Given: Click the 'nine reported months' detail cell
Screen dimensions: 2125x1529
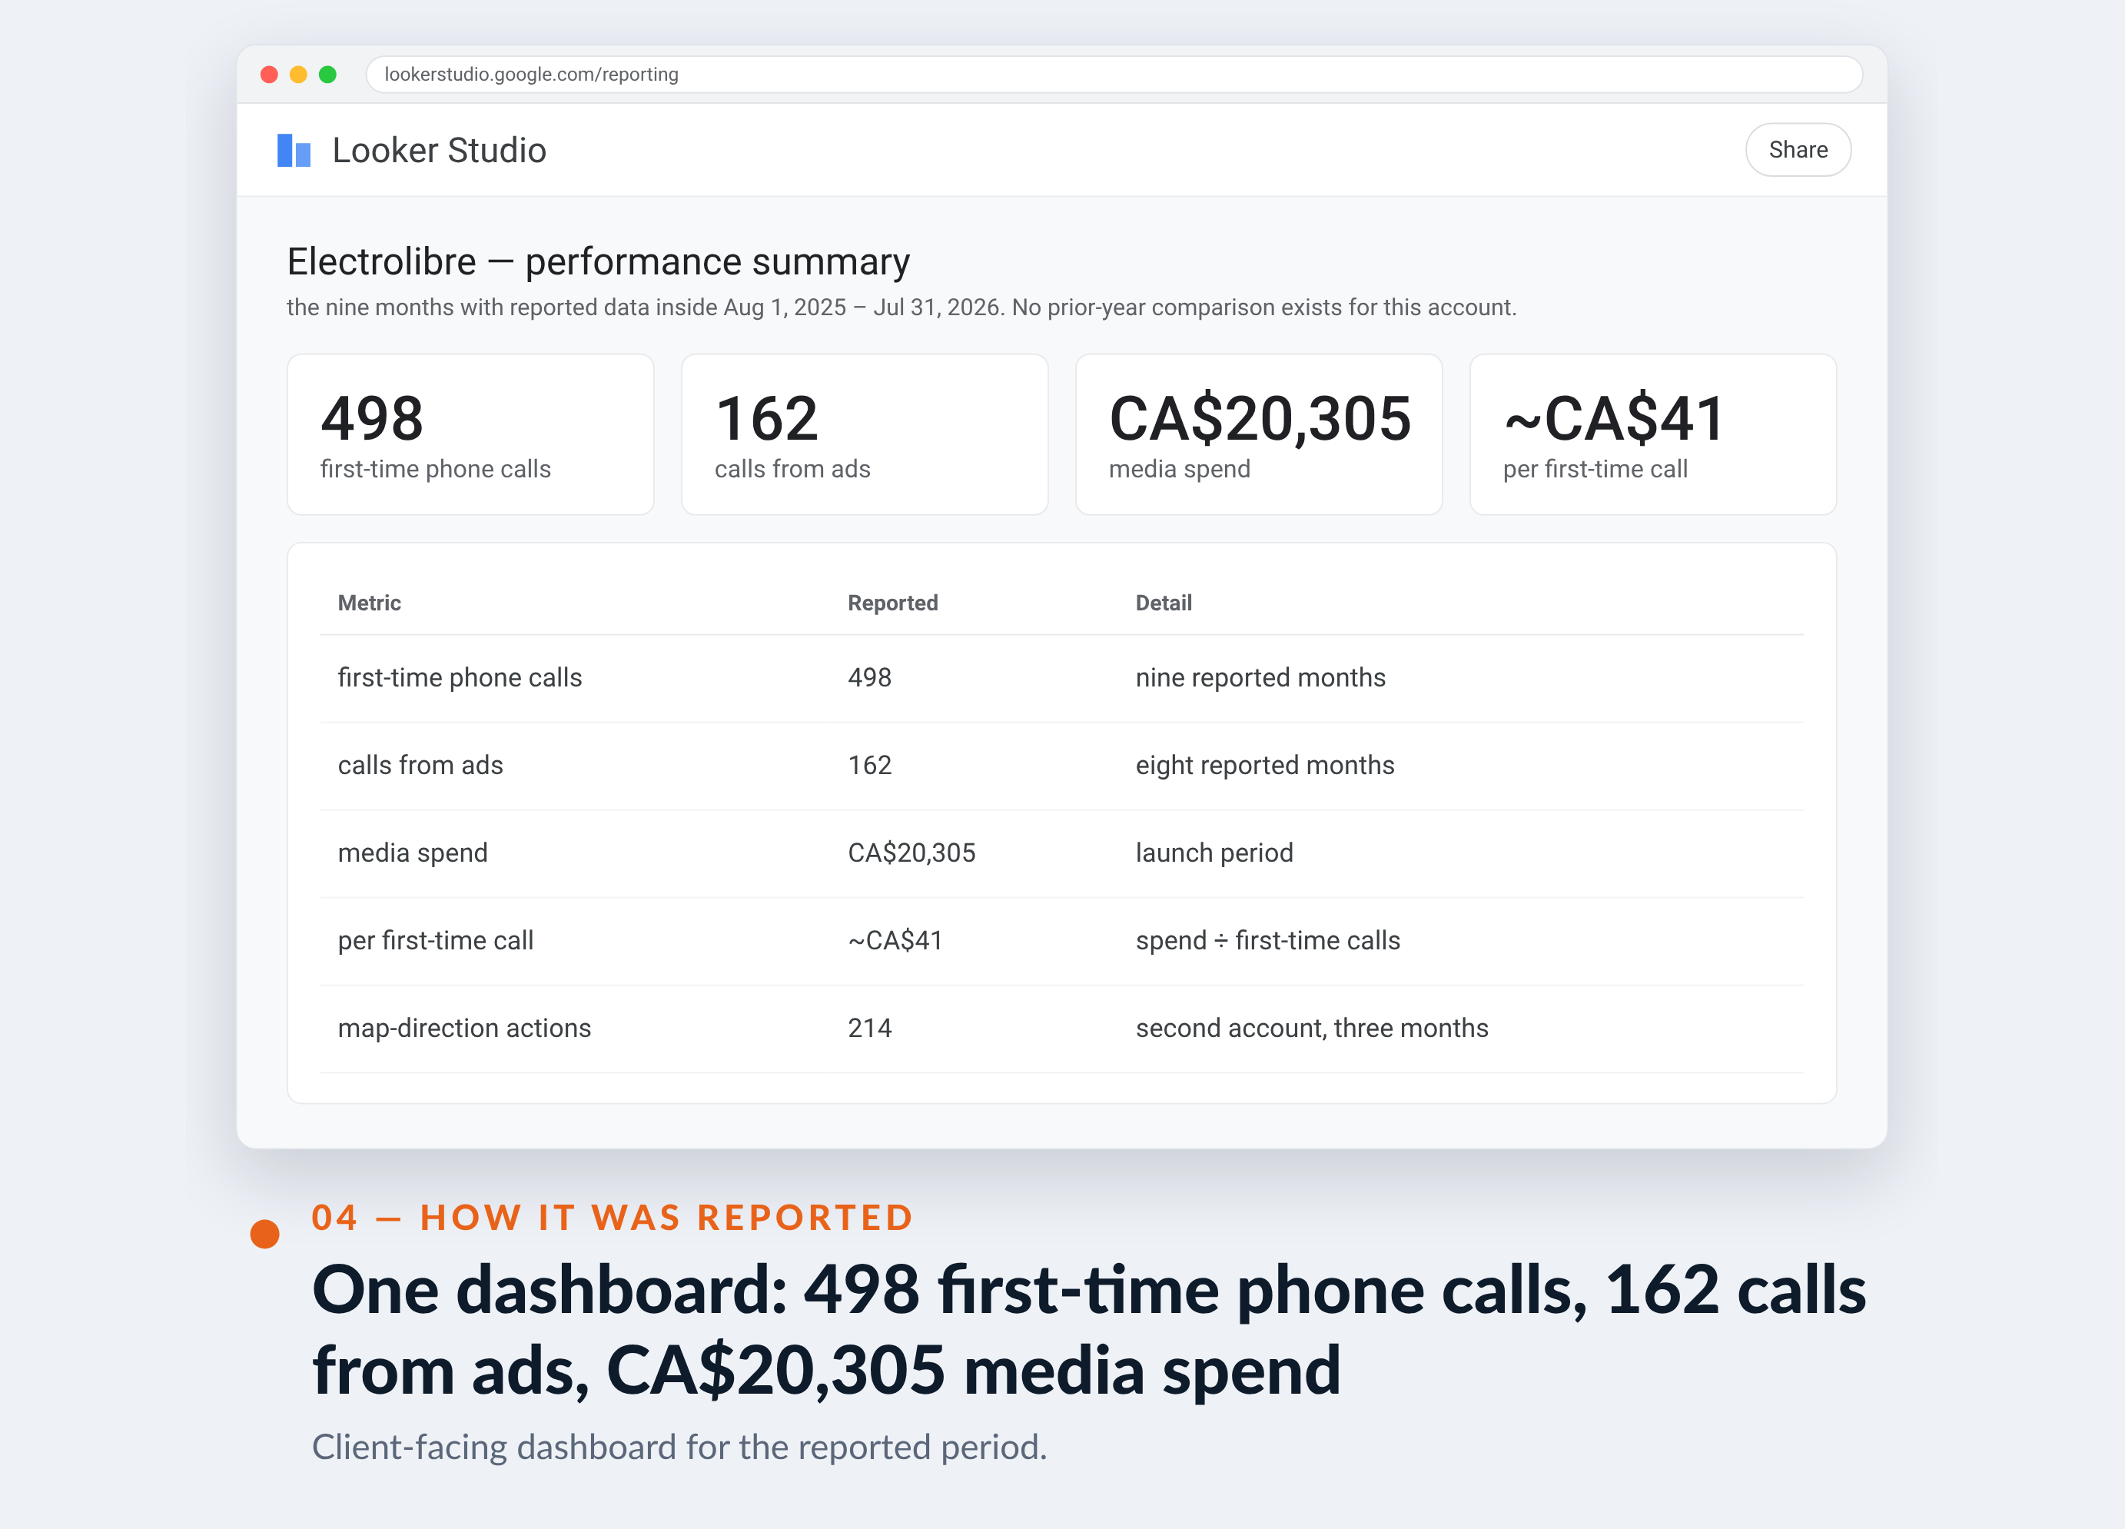Looking at the screenshot, I should click(x=1260, y=678).
